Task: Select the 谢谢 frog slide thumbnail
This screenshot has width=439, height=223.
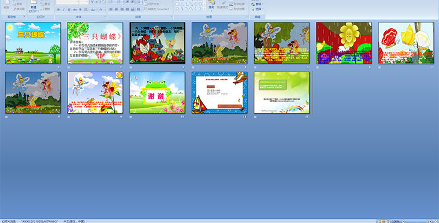Action: [157, 92]
